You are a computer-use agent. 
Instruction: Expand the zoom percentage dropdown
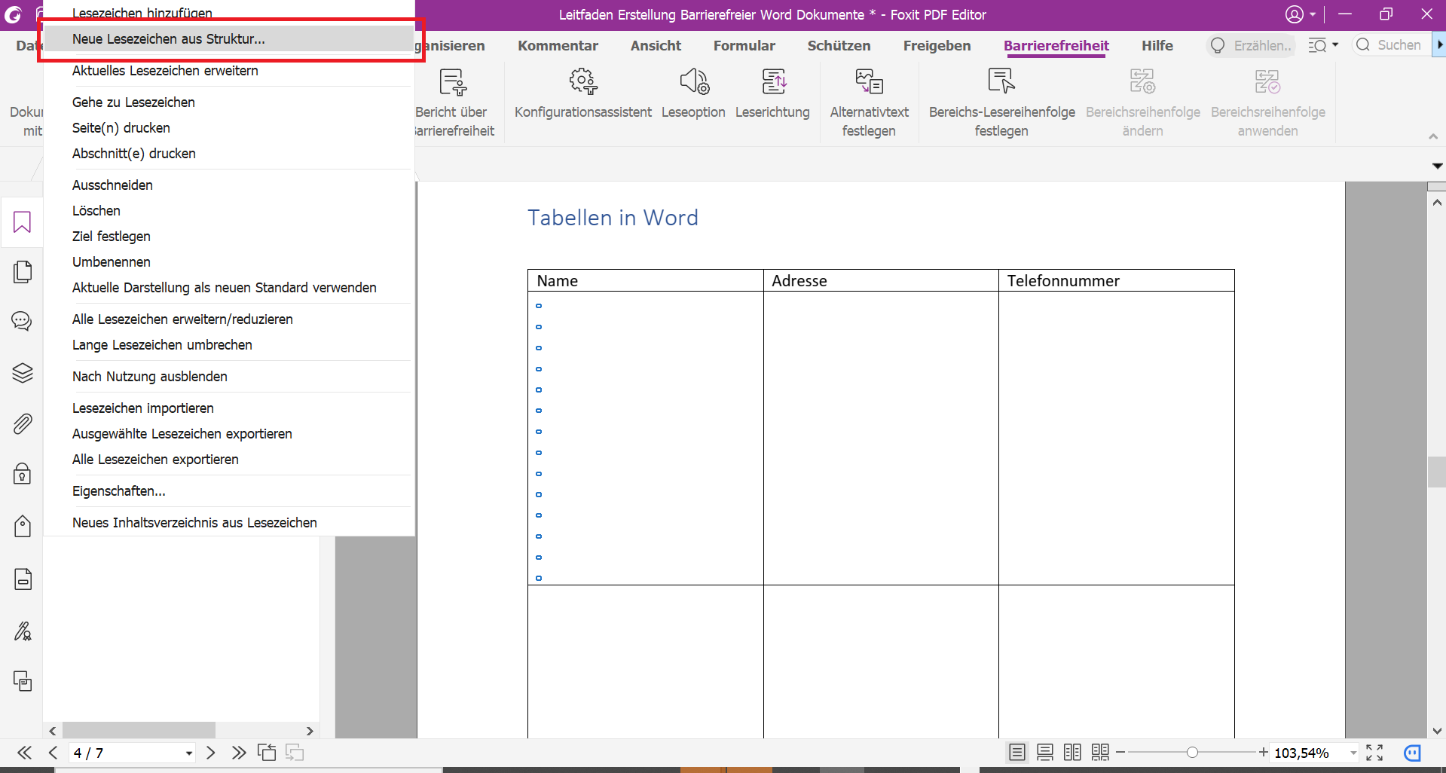coord(1353,753)
